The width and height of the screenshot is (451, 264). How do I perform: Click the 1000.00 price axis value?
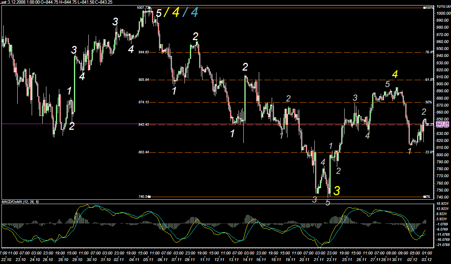[443, 14]
